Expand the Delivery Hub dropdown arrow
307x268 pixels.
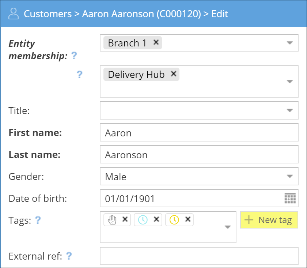pyautogui.click(x=289, y=82)
